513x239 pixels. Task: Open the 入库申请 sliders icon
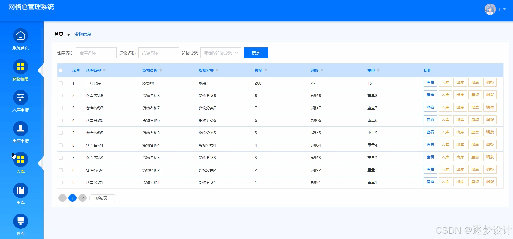tap(21, 97)
